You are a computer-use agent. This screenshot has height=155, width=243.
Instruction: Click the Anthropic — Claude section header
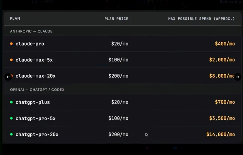[x=31, y=31]
